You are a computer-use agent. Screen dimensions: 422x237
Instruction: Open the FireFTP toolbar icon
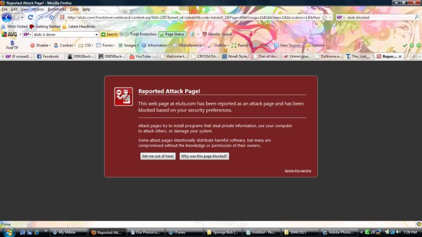[12, 45]
